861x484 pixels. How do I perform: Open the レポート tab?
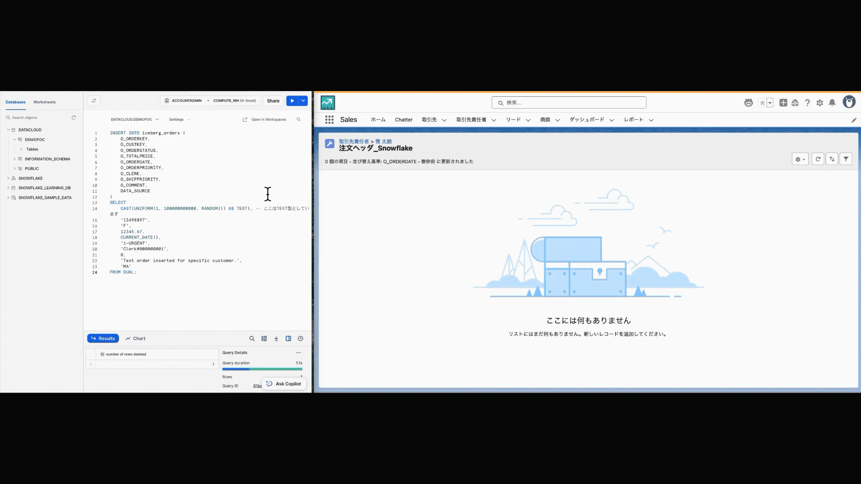pyautogui.click(x=634, y=120)
